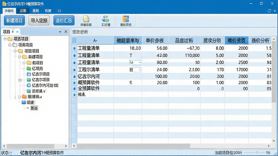Click the 全预算软件 row bullet marker
Viewport: 278px width, 156px height.
(x=74, y=89)
